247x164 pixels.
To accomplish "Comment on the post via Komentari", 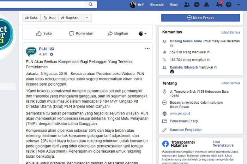I will (81, 34).
